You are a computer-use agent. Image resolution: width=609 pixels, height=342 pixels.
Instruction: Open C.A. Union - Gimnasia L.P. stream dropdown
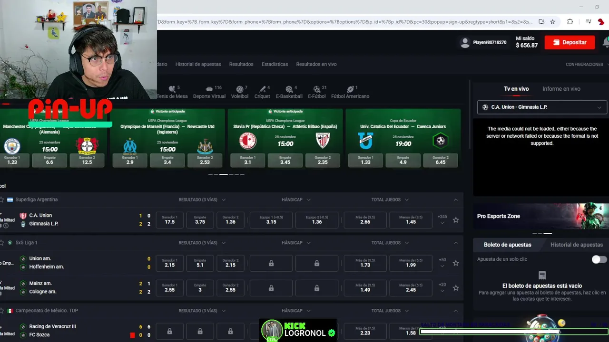pyautogui.click(x=542, y=107)
